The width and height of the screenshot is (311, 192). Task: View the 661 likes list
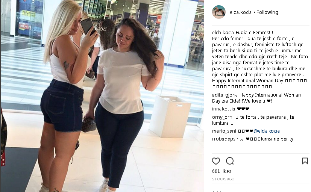click(221, 171)
